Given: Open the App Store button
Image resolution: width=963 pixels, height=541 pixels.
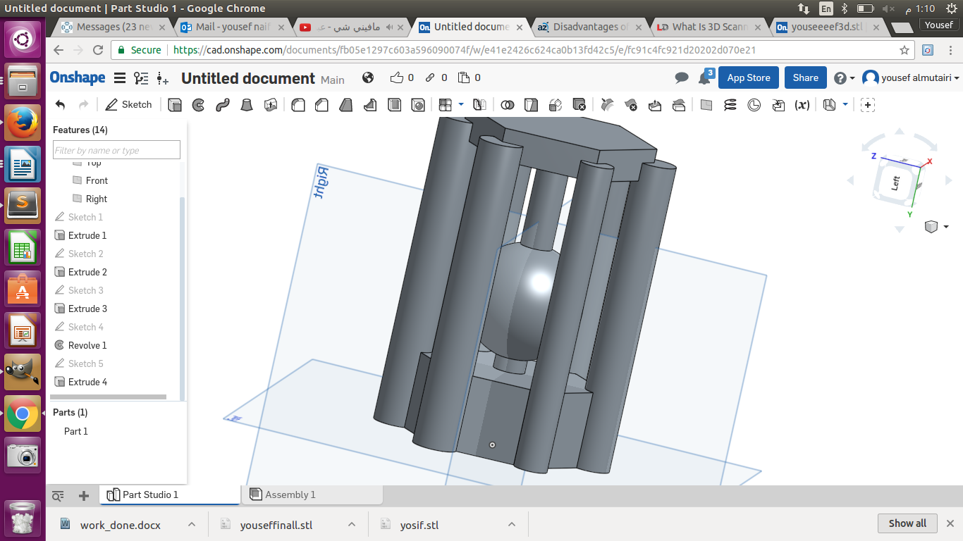Looking at the screenshot, I should pos(748,77).
